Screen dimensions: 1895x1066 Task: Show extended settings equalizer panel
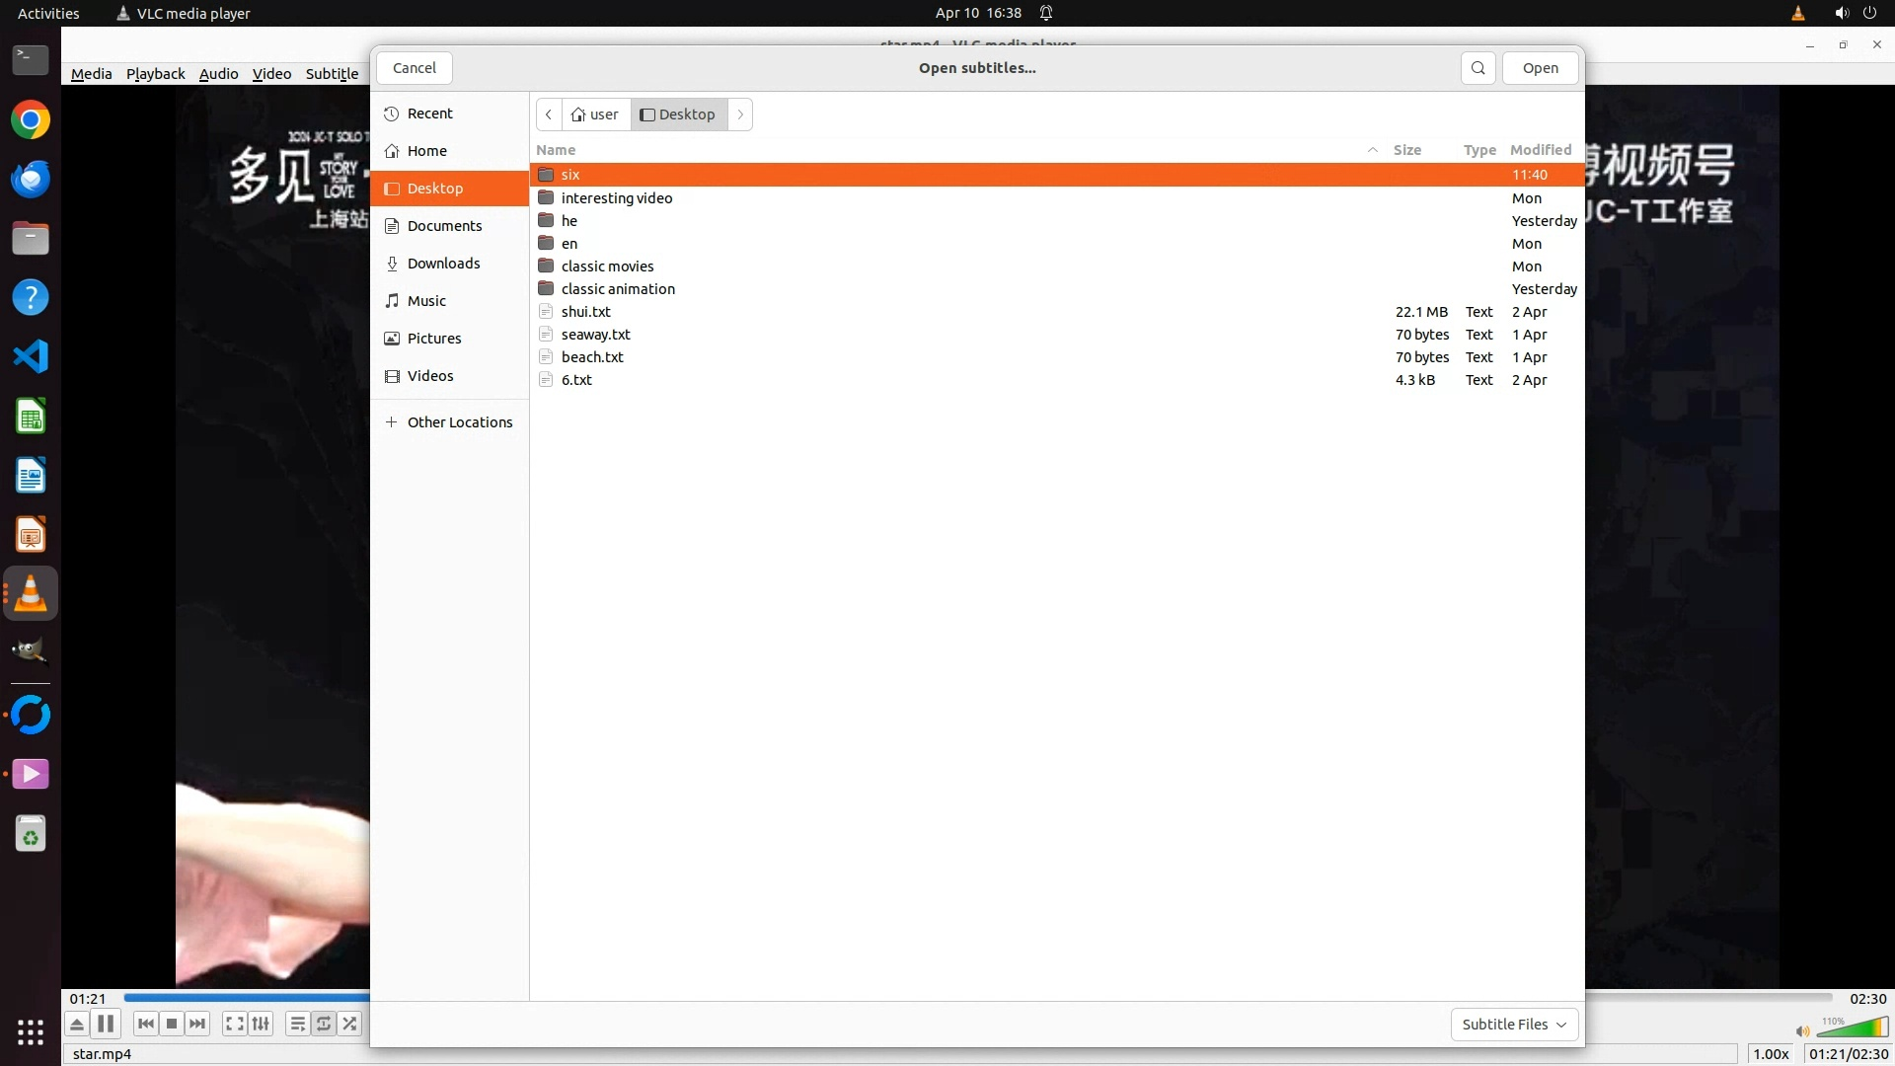[261, 1024]
